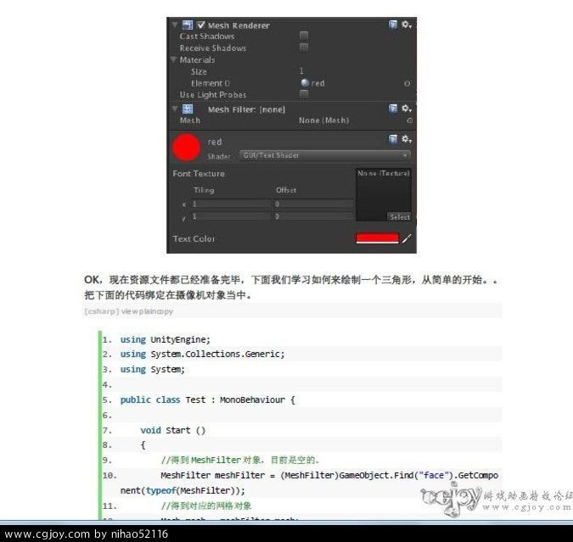Pick color with the Text Color eyedropper

tap(407, 239)
